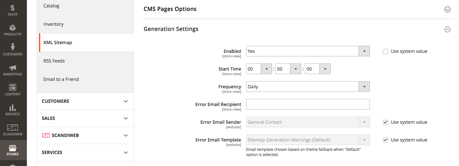Expand the SERVICES configuration group
This screenshot has height=166, width=459.
pyautogui.click(x=85, y=152)
